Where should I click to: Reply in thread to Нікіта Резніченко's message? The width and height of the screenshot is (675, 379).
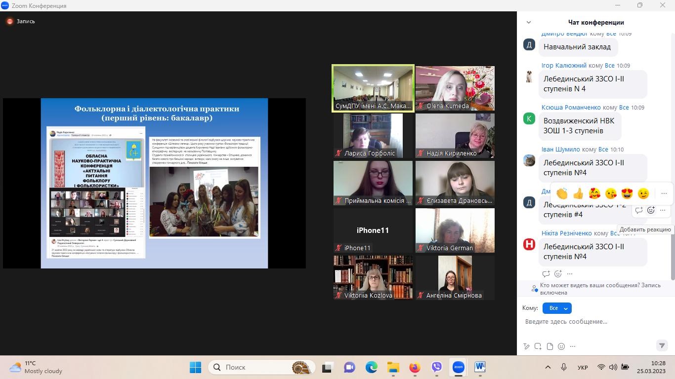click(546, 274)
